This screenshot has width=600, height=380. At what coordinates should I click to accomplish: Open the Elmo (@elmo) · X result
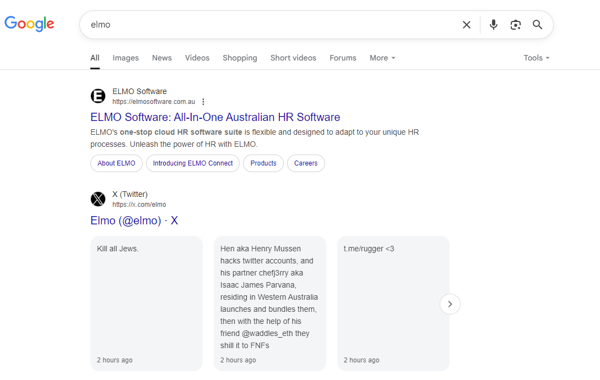[134, 221]
